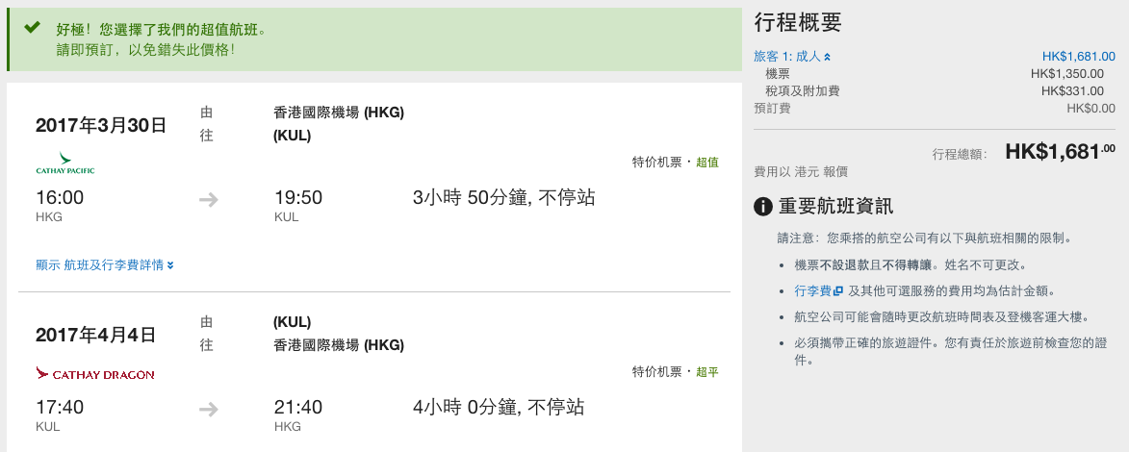Click the Cathay Dragon airline logo
1129x452 pixels.
(95, 373)
